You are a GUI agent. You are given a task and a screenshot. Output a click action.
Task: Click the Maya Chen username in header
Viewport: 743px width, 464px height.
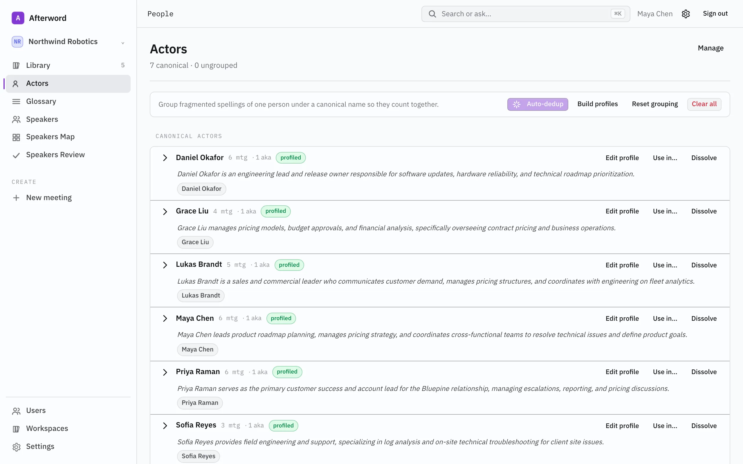point(654,14)
